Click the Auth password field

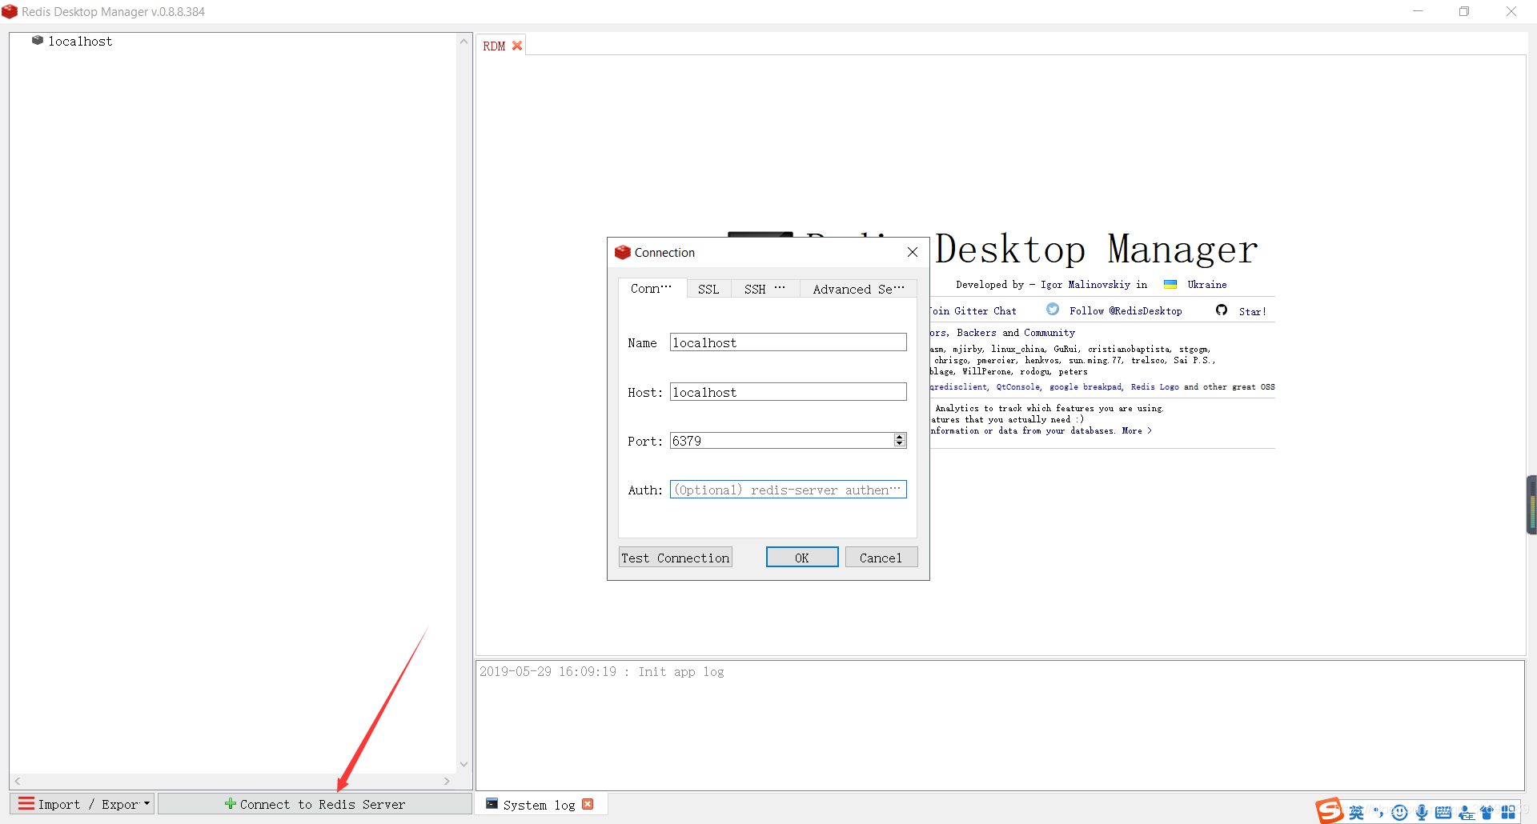(788, 490)
